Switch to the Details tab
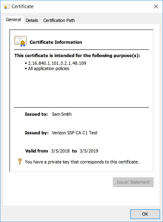 [32, 20]
